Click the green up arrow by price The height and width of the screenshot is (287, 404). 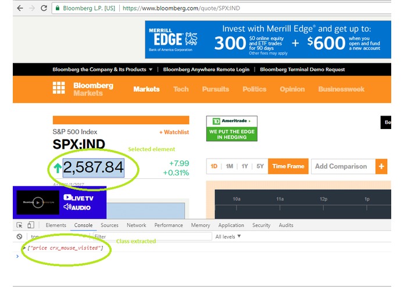pos(58,168)
